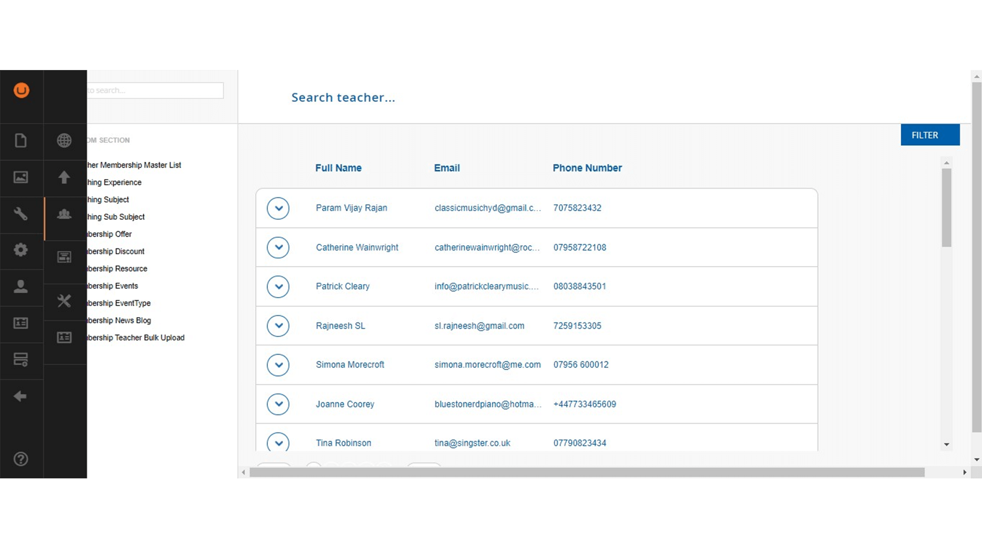Expand the Simona Morecroft row
This screenshot has height=552, width=982.
[278, 365]
